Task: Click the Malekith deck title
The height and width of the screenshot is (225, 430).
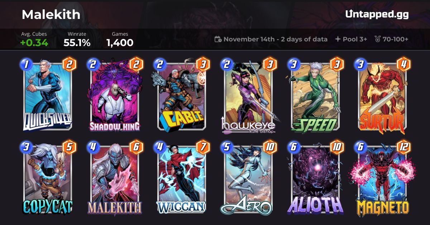Action: click(x=51, y=15)
